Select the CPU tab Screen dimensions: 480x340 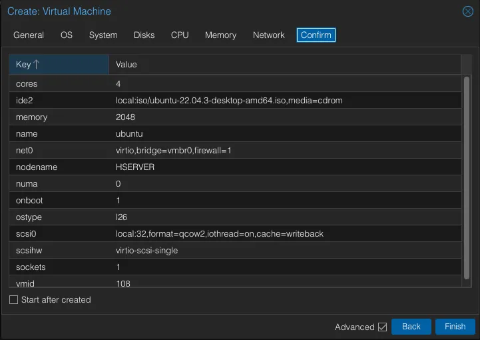point(180,35)
